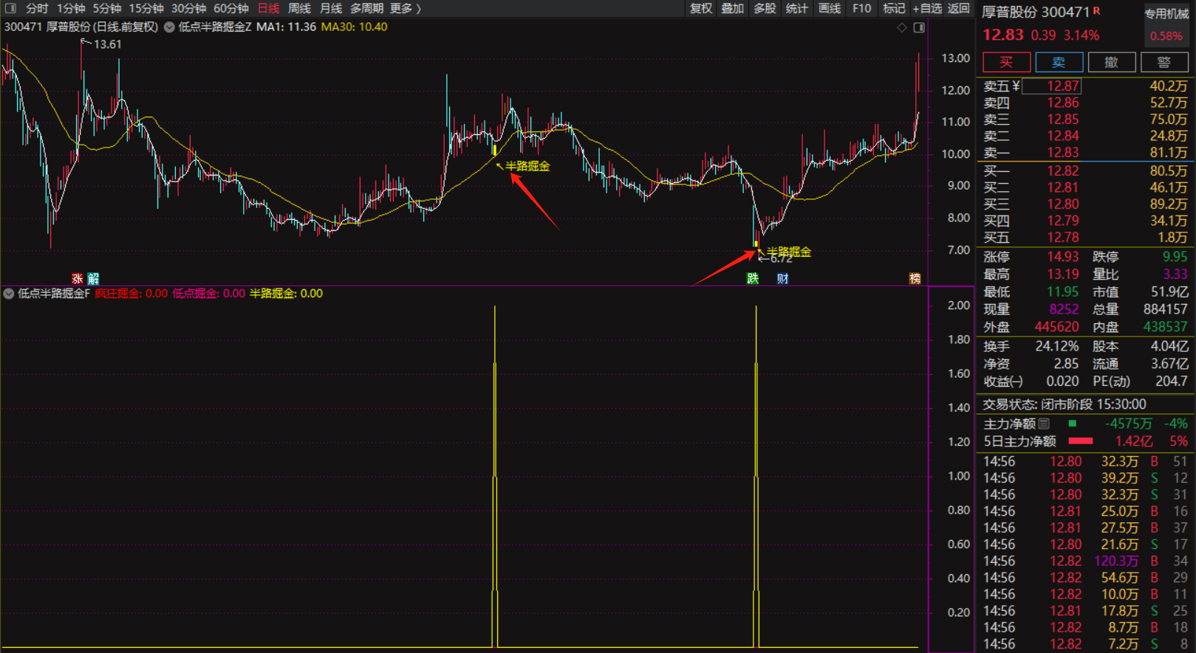Toggle the right panel icon above chart

919,27
